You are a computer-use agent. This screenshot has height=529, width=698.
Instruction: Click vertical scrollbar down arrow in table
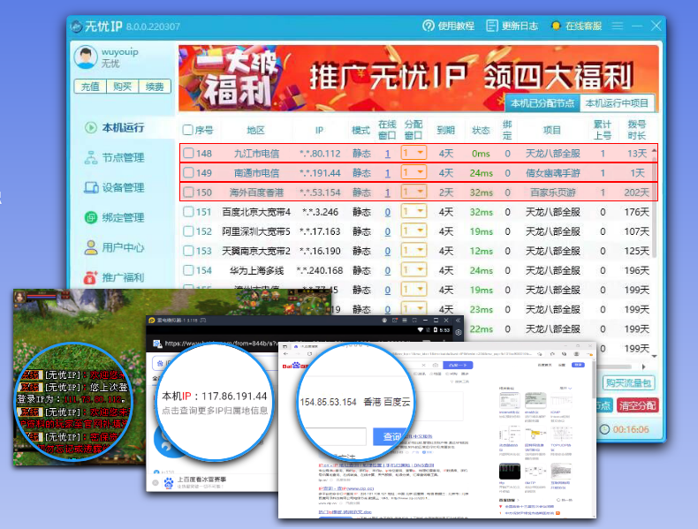click(x=654, y=356)
